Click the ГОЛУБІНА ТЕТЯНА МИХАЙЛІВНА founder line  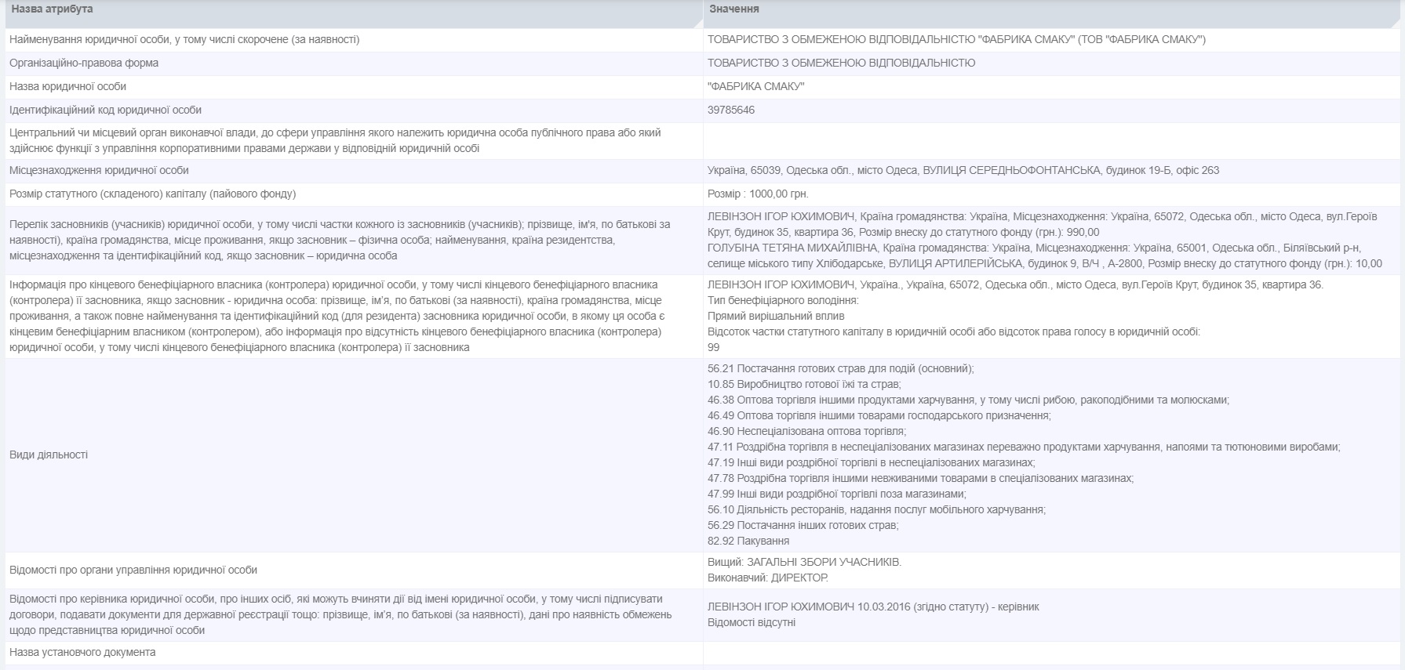point(1044,256)
